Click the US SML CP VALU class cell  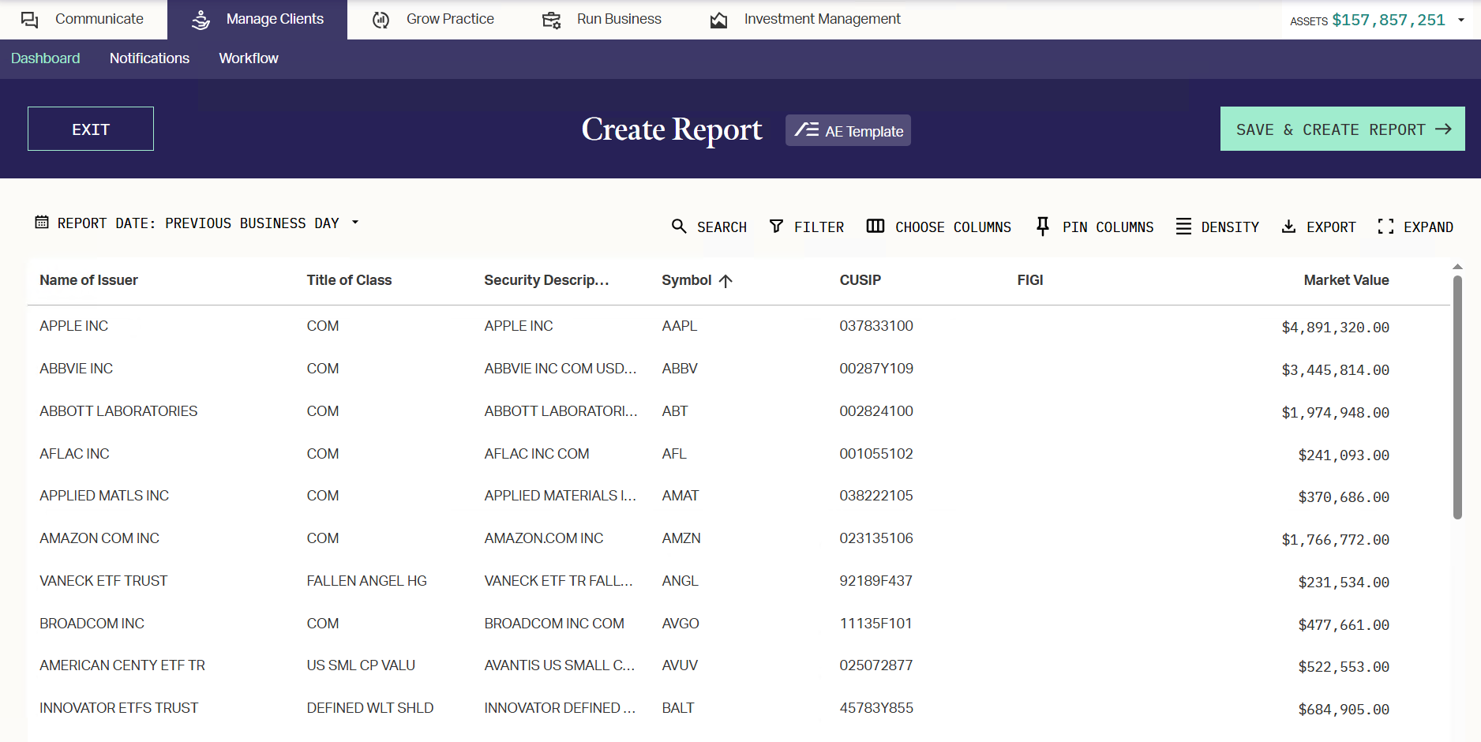coord(361,665)
